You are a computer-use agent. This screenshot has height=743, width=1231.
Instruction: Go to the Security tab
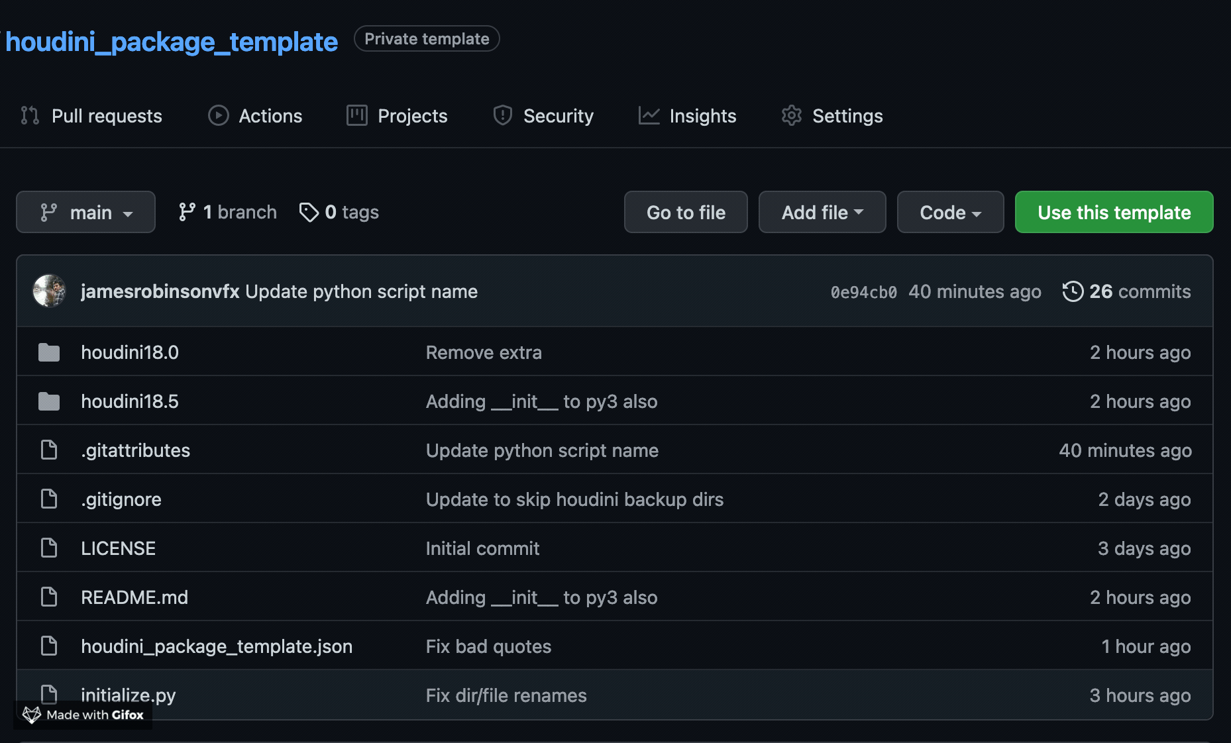[543, 116]
